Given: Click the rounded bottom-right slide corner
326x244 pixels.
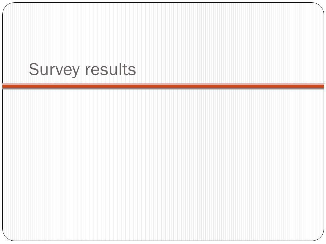Looking at the screenshot, I should 320,238.
